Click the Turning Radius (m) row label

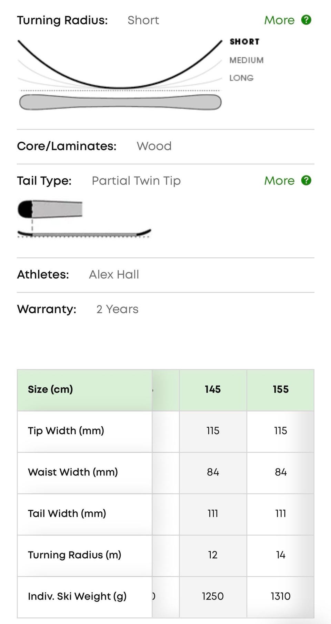pyautogui.click(x=74, y=555)
